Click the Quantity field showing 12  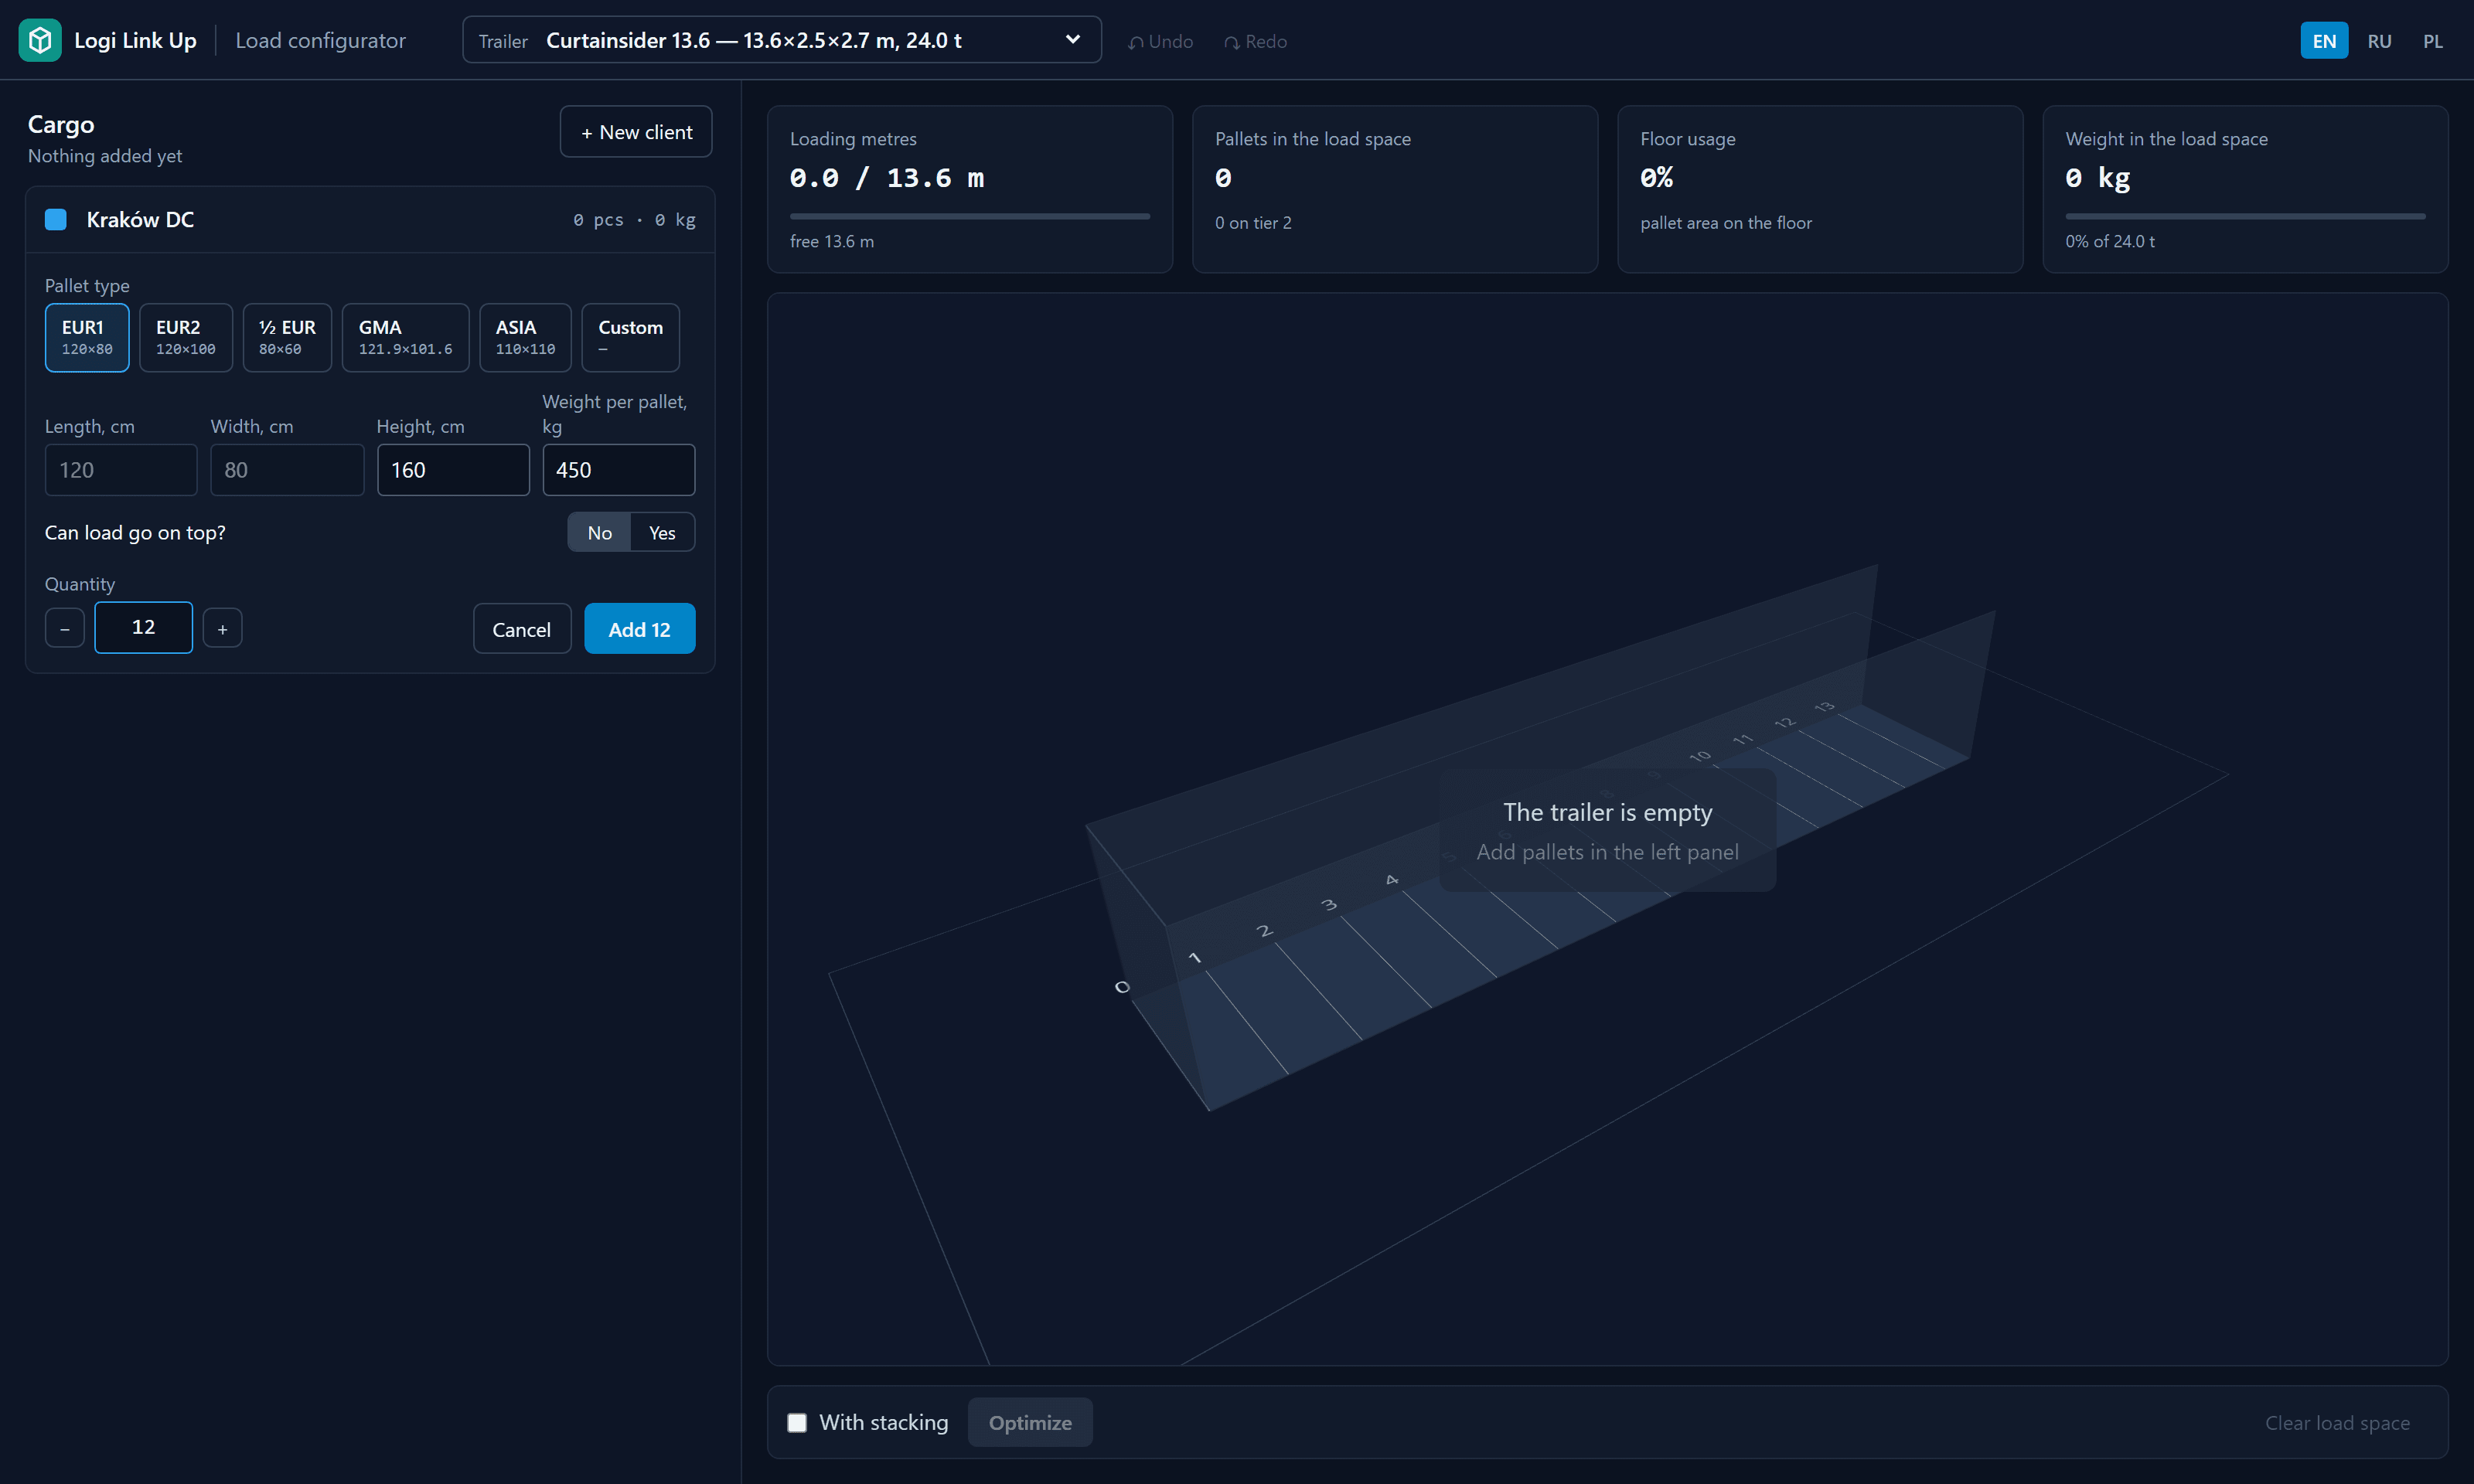143,628
